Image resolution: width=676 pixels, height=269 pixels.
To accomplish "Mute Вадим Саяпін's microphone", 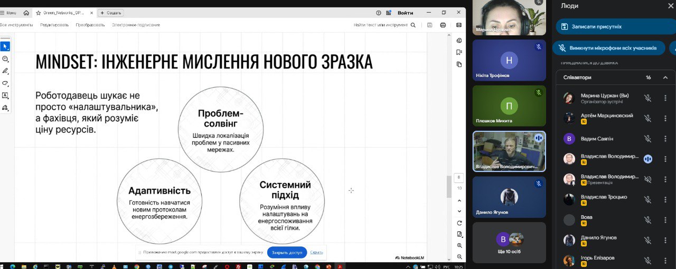I will [647, 139].
